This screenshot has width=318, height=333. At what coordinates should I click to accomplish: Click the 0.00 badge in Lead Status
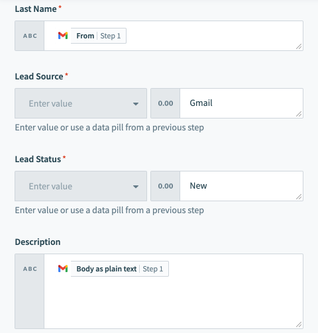point(166,186)
